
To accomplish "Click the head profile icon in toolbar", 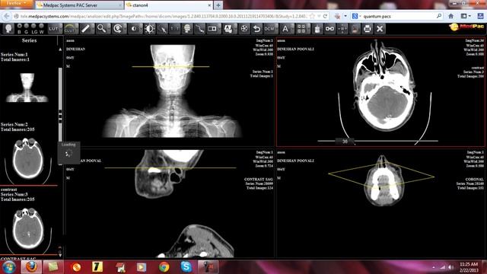I will 8,29.
